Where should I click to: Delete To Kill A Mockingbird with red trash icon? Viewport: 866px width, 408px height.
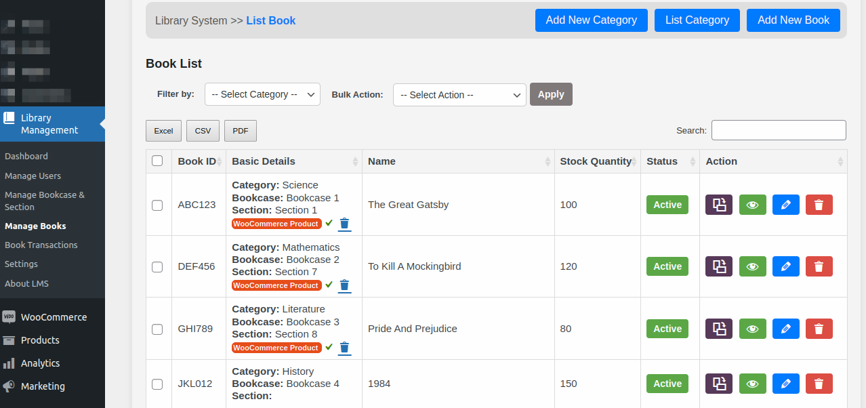pyautogui.click(x=819, y=266)
